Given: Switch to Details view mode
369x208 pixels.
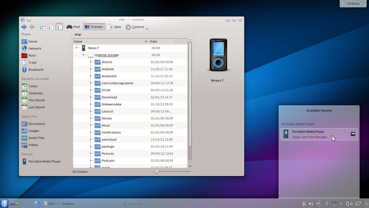Looking at the screenshot, I should tap(59, 27).
